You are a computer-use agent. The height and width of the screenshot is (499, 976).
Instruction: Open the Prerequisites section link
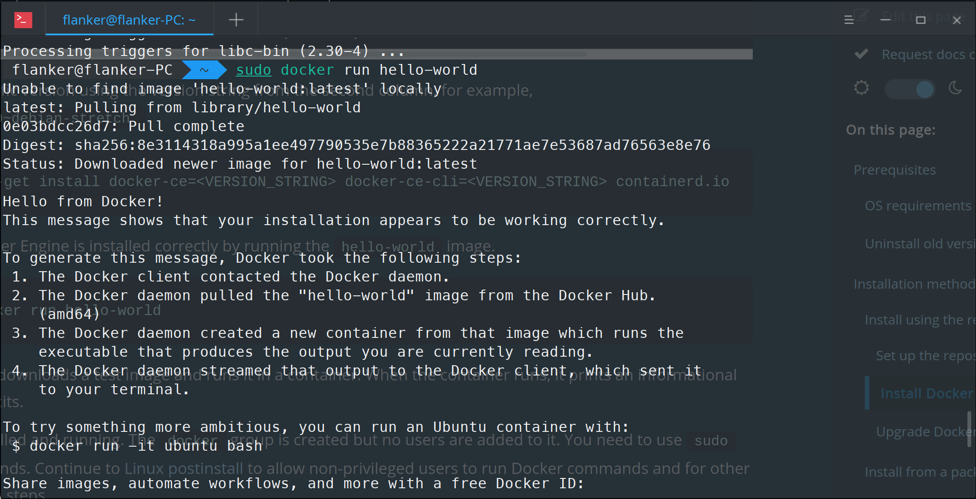click(x=895, y=170)
